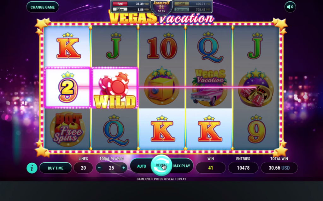Start Auto play mode
Screen dimensions: 323x201
point(142,166)
